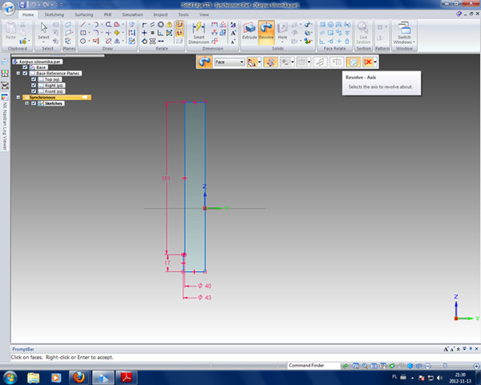Click the Save icon in quick access toolbar
Viewport: 481px width, 385px height.
click(22, 5)
